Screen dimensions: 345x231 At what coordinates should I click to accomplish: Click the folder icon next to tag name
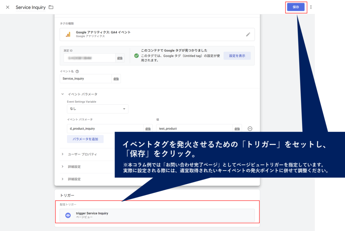click(x=51, y=7)
